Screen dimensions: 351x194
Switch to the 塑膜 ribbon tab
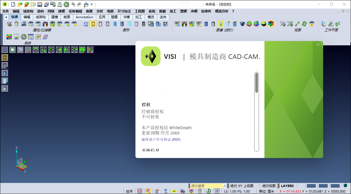tap(114, 17)
